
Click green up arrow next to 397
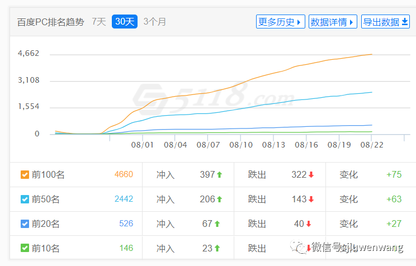(219, 175)
